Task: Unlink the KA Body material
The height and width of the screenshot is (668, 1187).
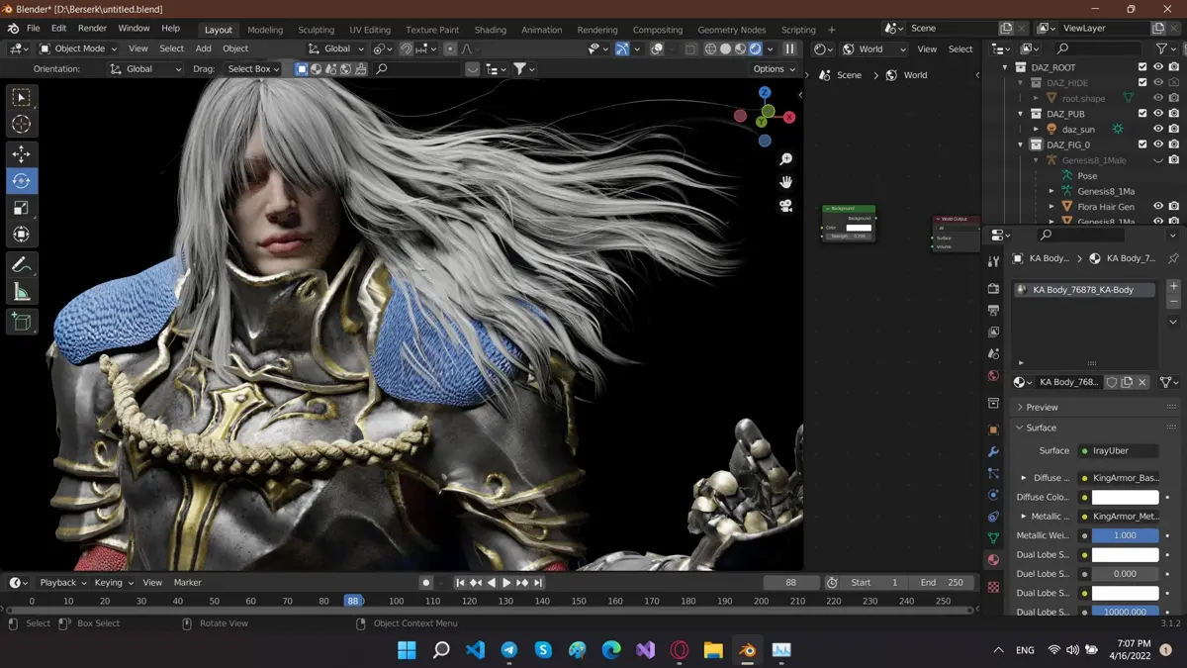Action: 1142,382
